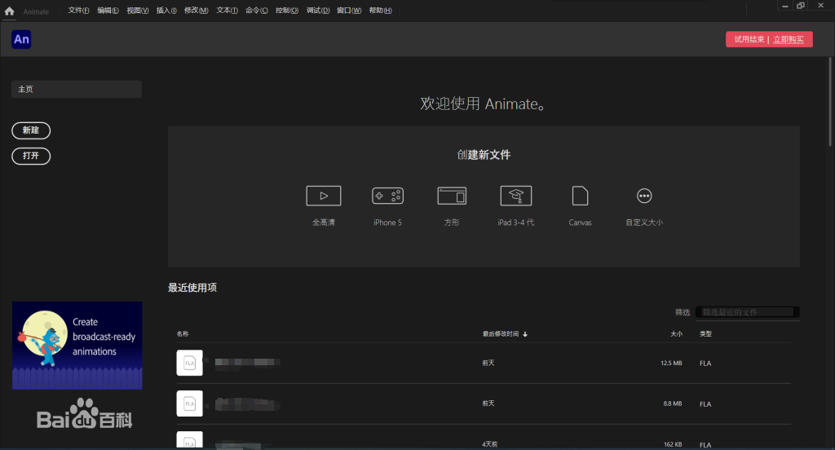Screen dimensions: 835x450
Task: Open the 视图(V) menu
Action: coord(137,11)
